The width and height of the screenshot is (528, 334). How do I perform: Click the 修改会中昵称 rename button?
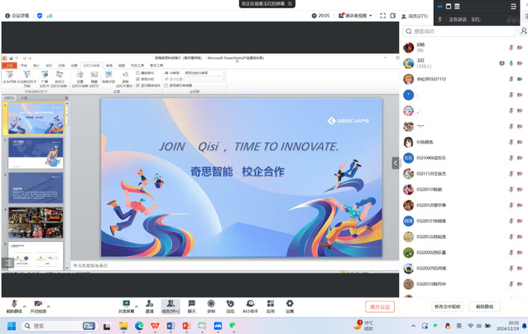[448, 307]
